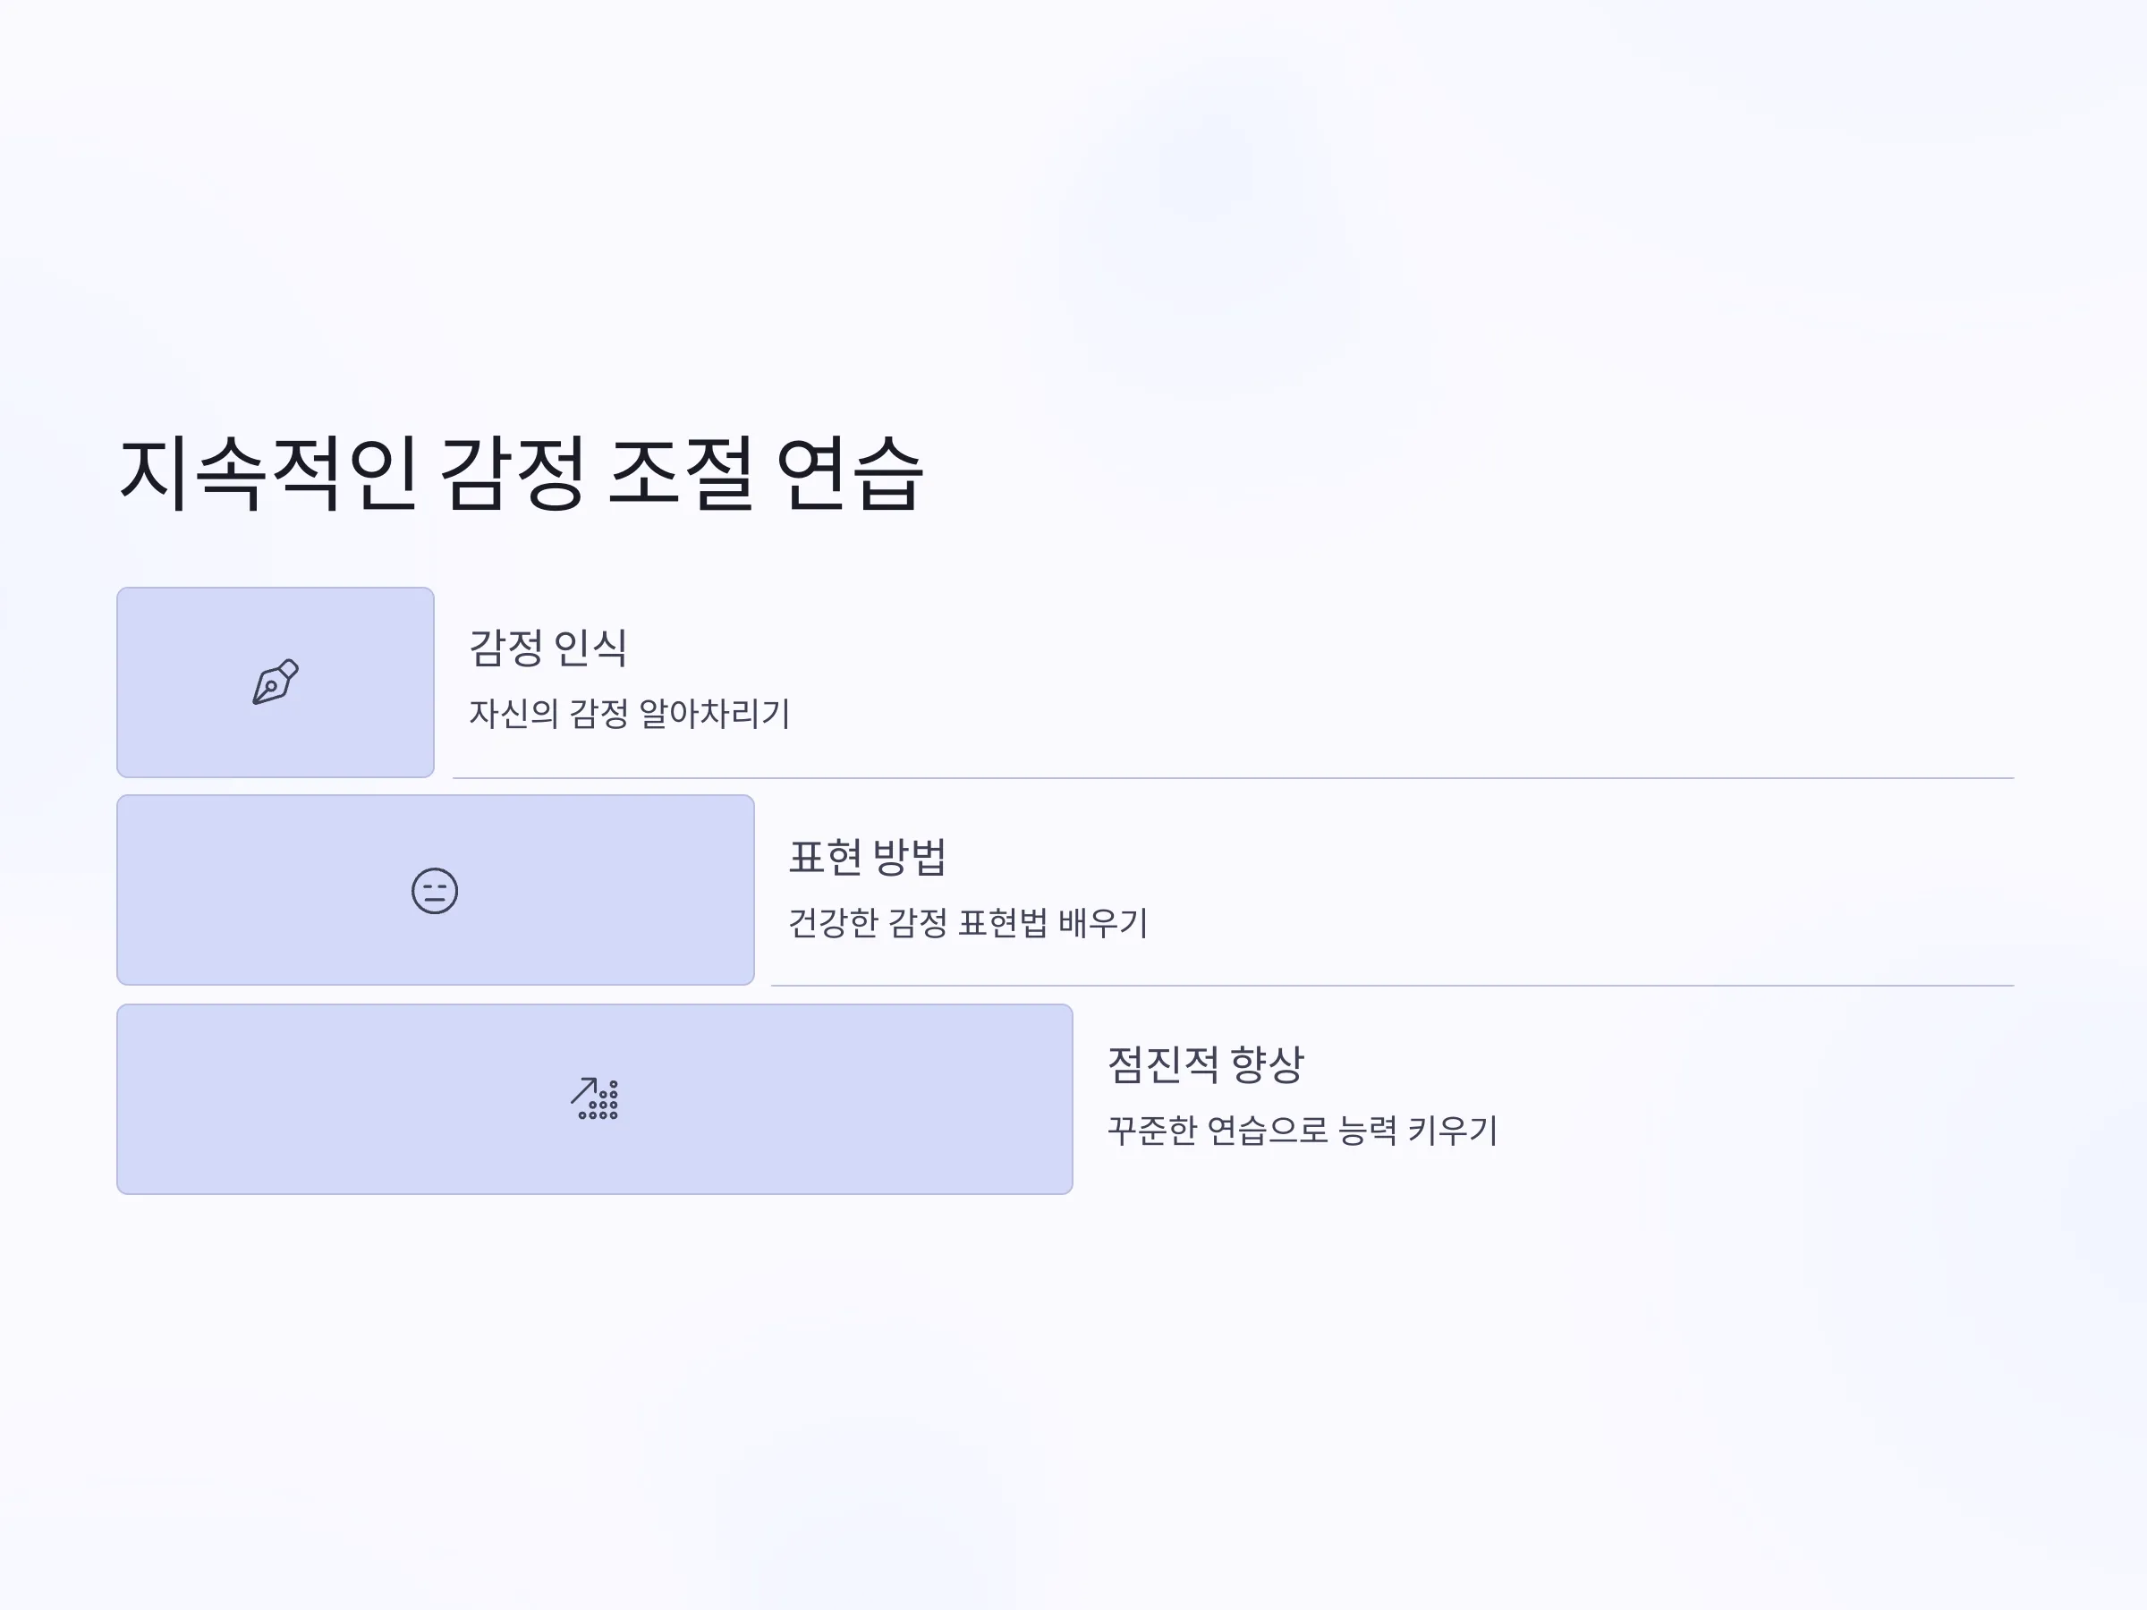Select the text 자신의 감정 알아차리기
The width and height of the screenshot is (2147, 1610).
point(629,713)
